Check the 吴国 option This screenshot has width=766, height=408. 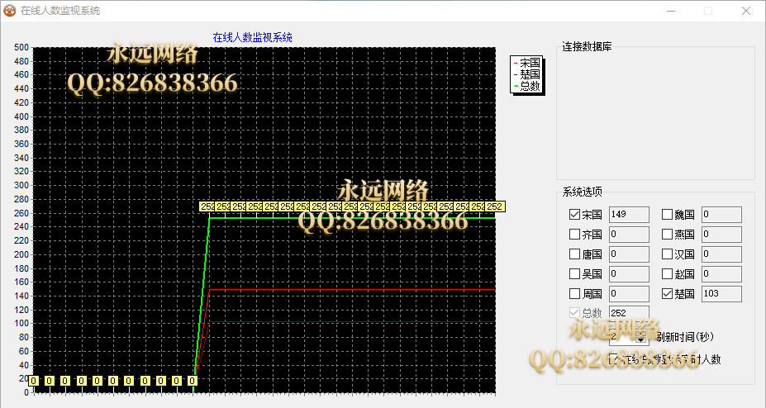[x=575, y=274]
